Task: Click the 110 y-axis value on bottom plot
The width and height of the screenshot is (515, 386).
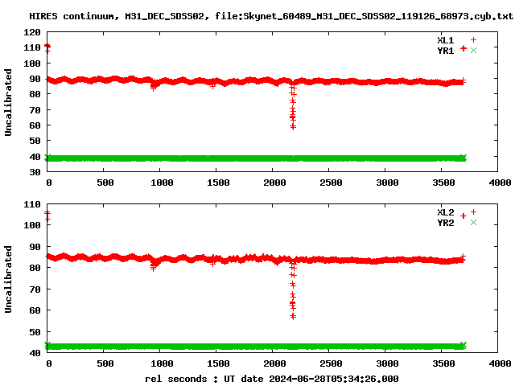Action: [x=32, y=204]
